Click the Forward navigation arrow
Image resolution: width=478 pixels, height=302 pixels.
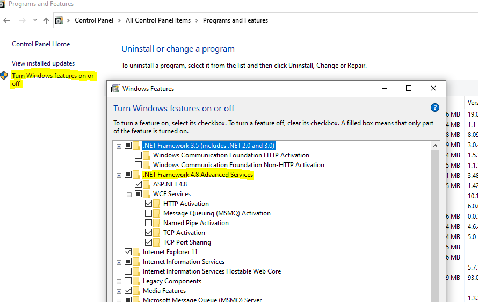coord(22,20)
